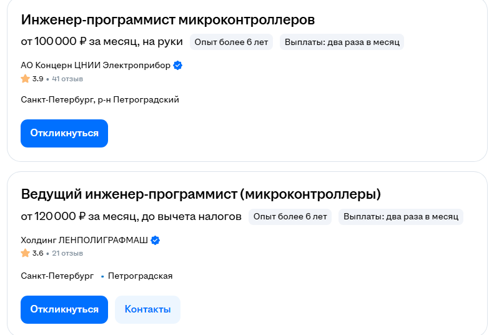Open company page АО Концерн ЦНИИ Электроприбор

tap(96, 66)
